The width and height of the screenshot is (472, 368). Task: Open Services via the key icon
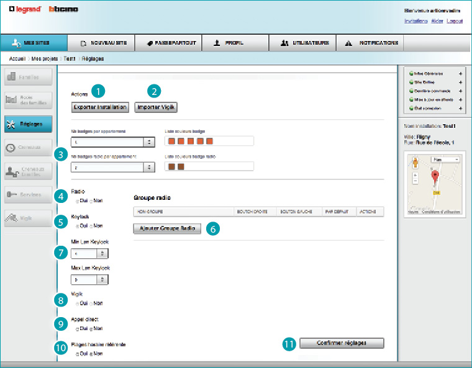[x=11, y=195]
